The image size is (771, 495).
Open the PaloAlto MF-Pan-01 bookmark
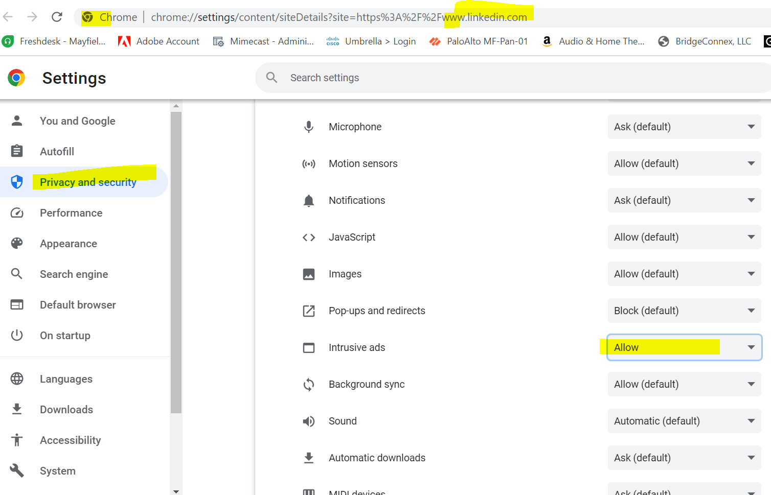479,41
